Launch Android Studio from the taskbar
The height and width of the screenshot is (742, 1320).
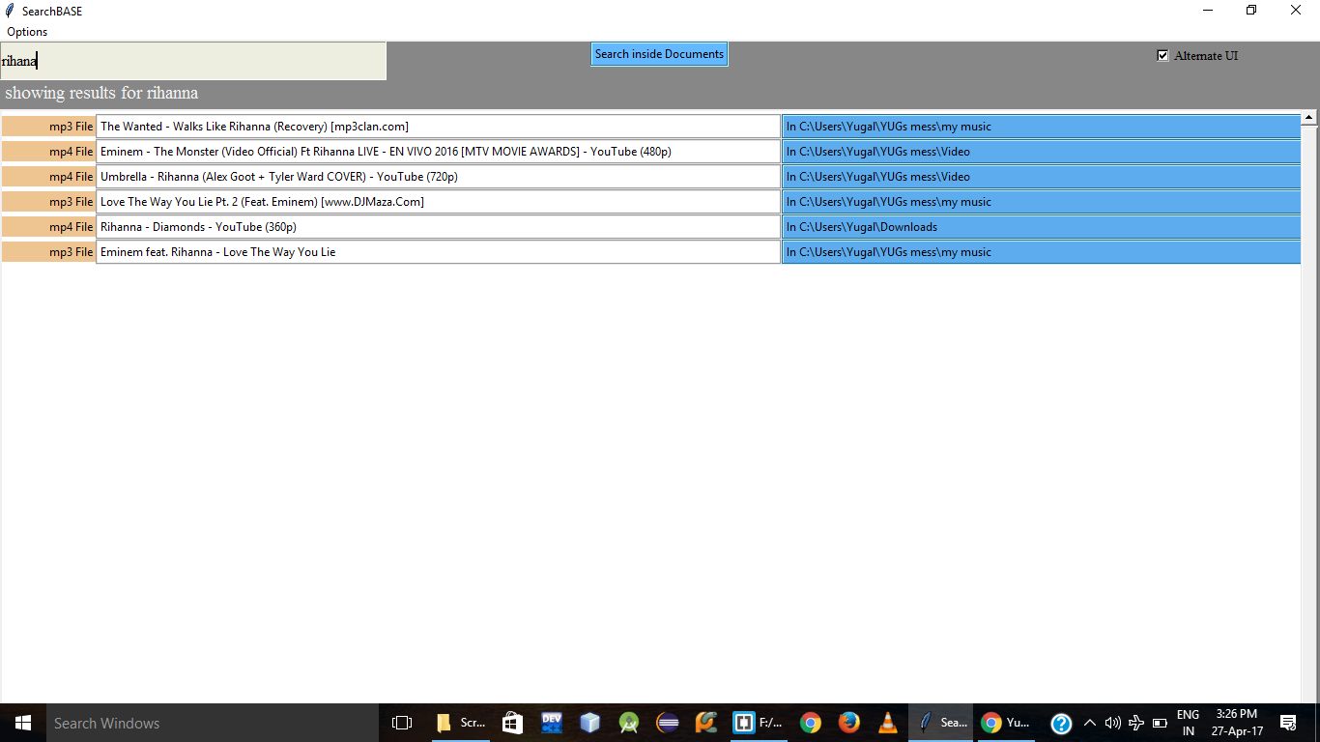click(x=629, y=723)
